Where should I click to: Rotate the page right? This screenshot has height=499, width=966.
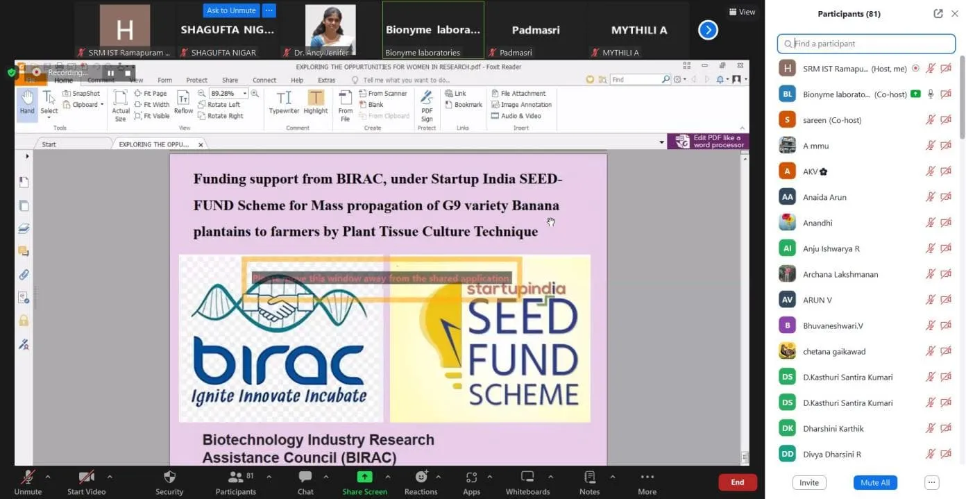[220, 116]
